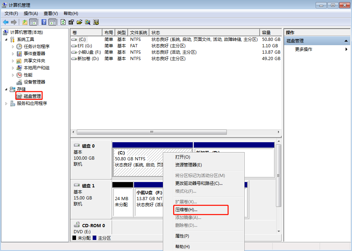Select 事件查看器 in the left tree
352x251 pixels.
tap(34, 53)
